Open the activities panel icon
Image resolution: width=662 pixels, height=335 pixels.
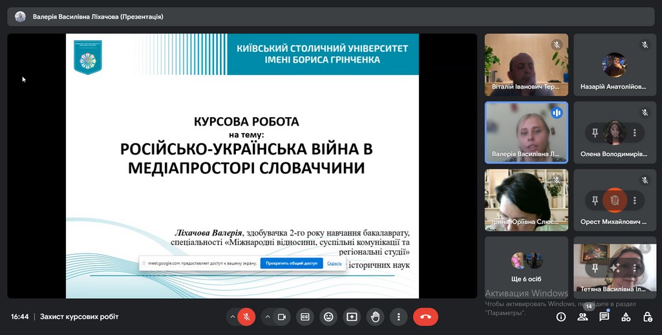point(626,317)
